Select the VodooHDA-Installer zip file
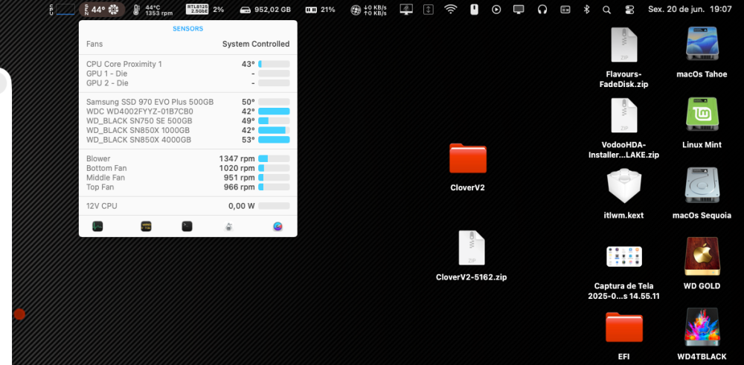 tap(624, 115)
